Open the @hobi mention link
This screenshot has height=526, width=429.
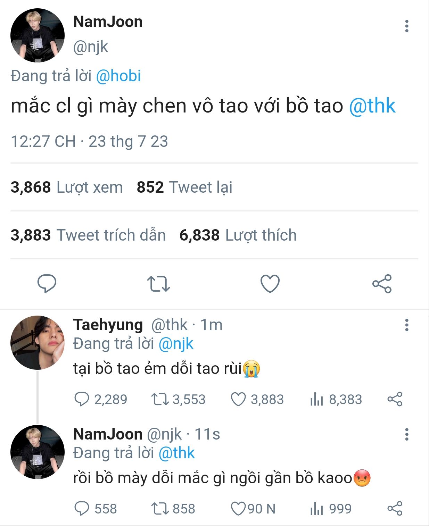118,76
